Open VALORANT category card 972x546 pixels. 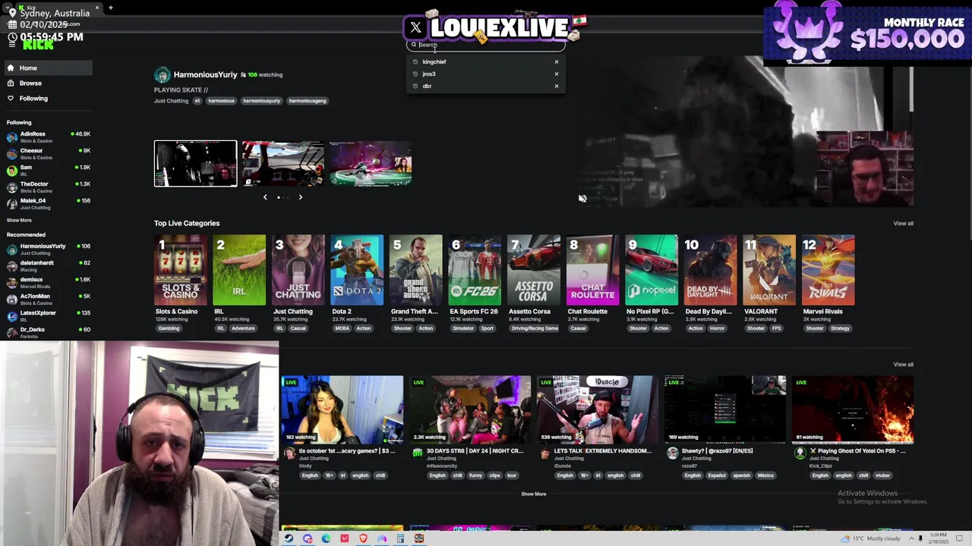pos(769,270)
